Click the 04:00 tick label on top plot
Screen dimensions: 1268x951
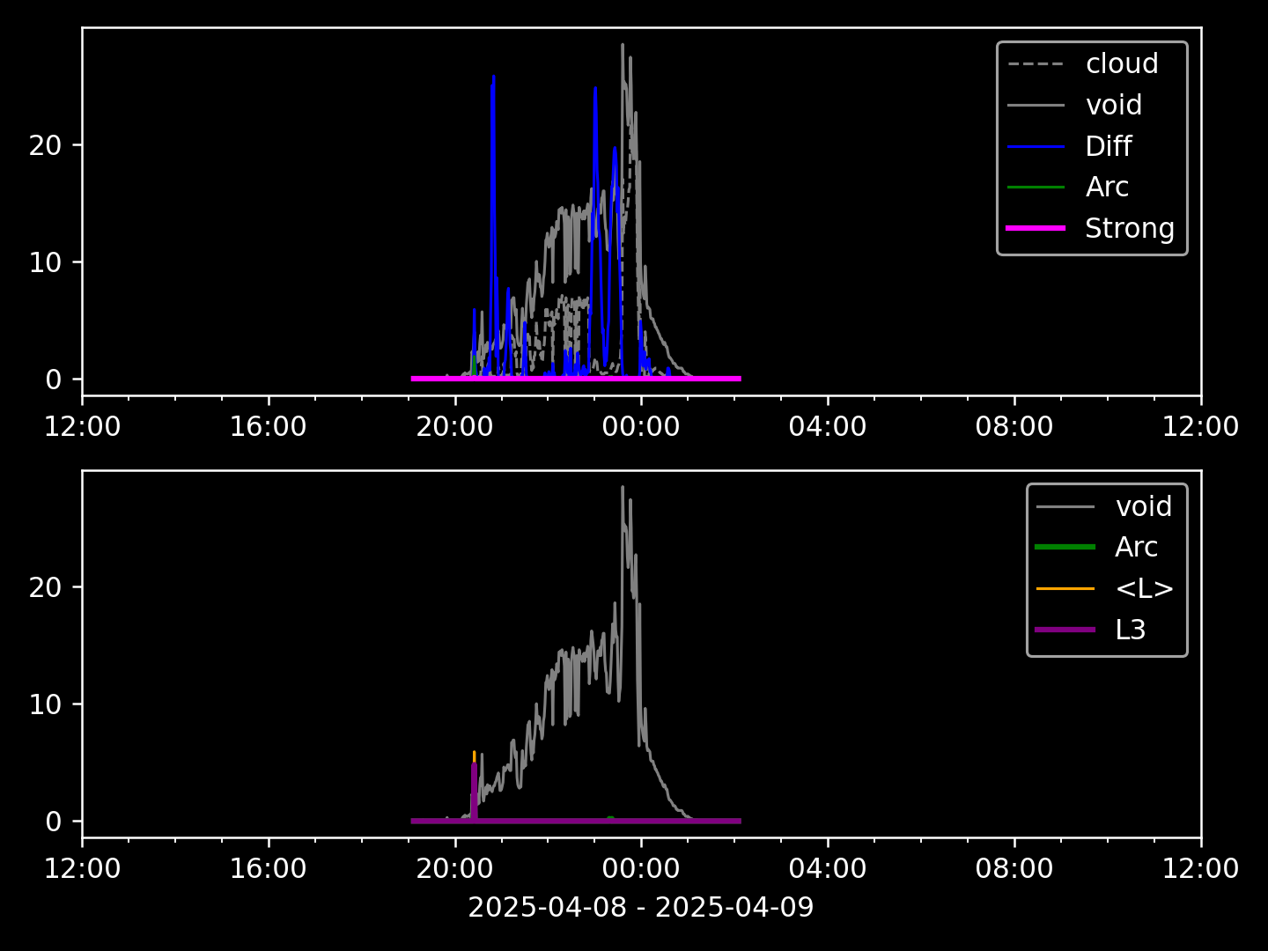tap(828, 427)
